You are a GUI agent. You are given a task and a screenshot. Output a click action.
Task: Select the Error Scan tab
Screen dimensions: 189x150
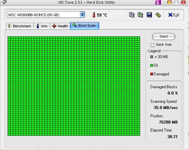point(85,26)
